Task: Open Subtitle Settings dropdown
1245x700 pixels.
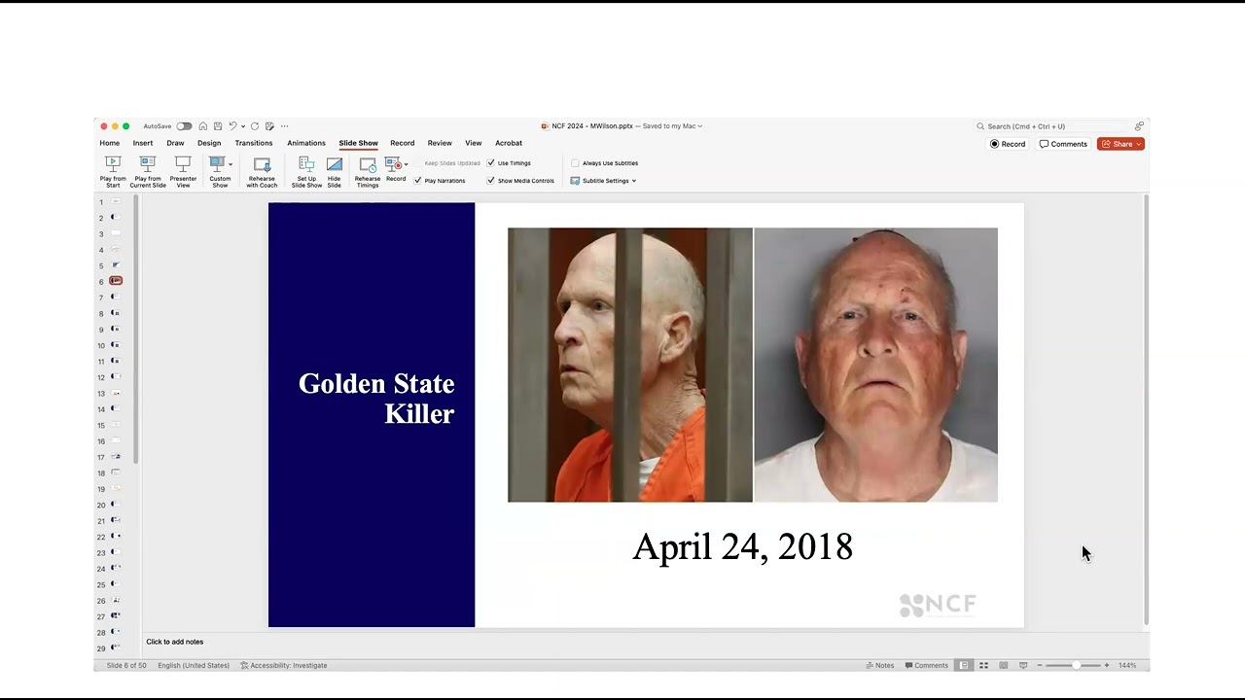Action: tap(604, 181)
